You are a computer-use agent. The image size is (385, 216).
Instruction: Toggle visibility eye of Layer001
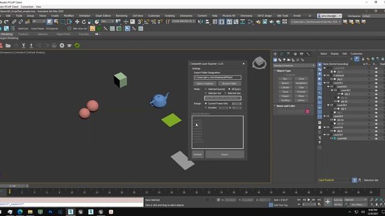tap(328, 83)
